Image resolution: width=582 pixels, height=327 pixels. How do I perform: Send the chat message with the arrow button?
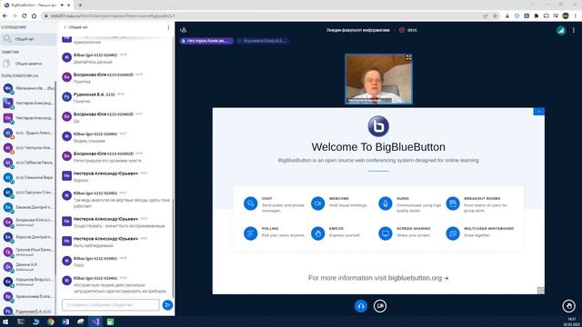tap(167, 305)
